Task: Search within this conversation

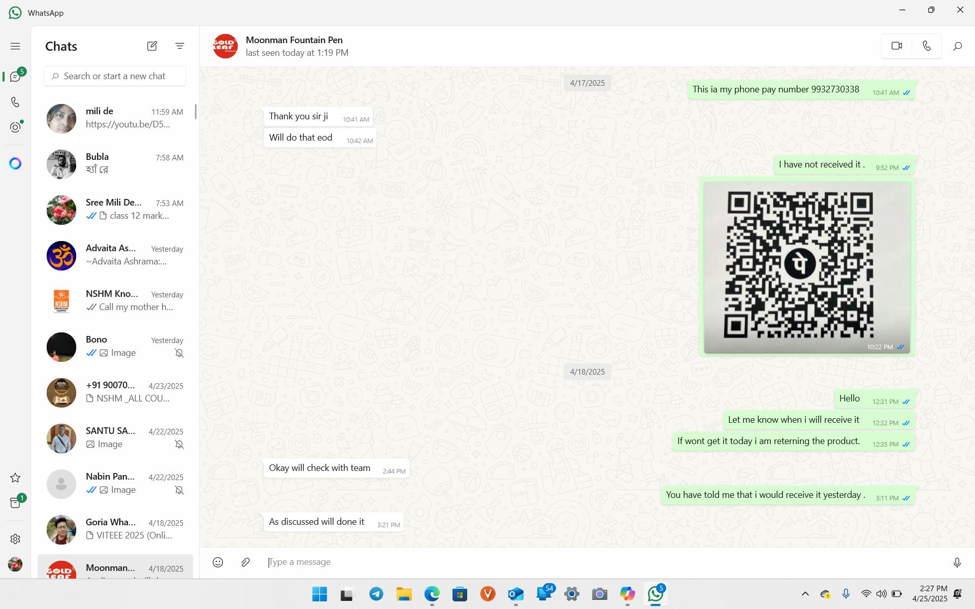Action: tap(957, 46)
